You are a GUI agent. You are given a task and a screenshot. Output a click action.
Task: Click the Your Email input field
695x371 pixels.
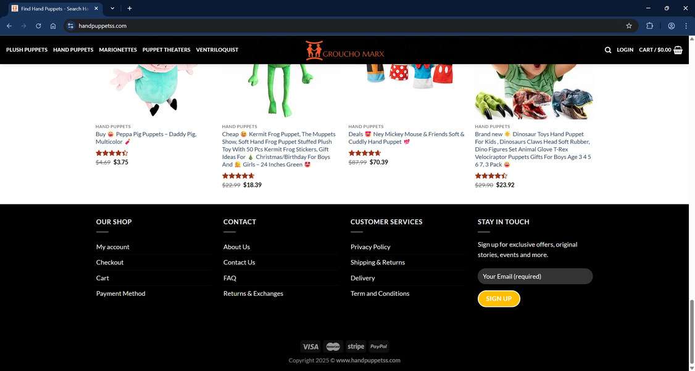click(x=535, y=276)
